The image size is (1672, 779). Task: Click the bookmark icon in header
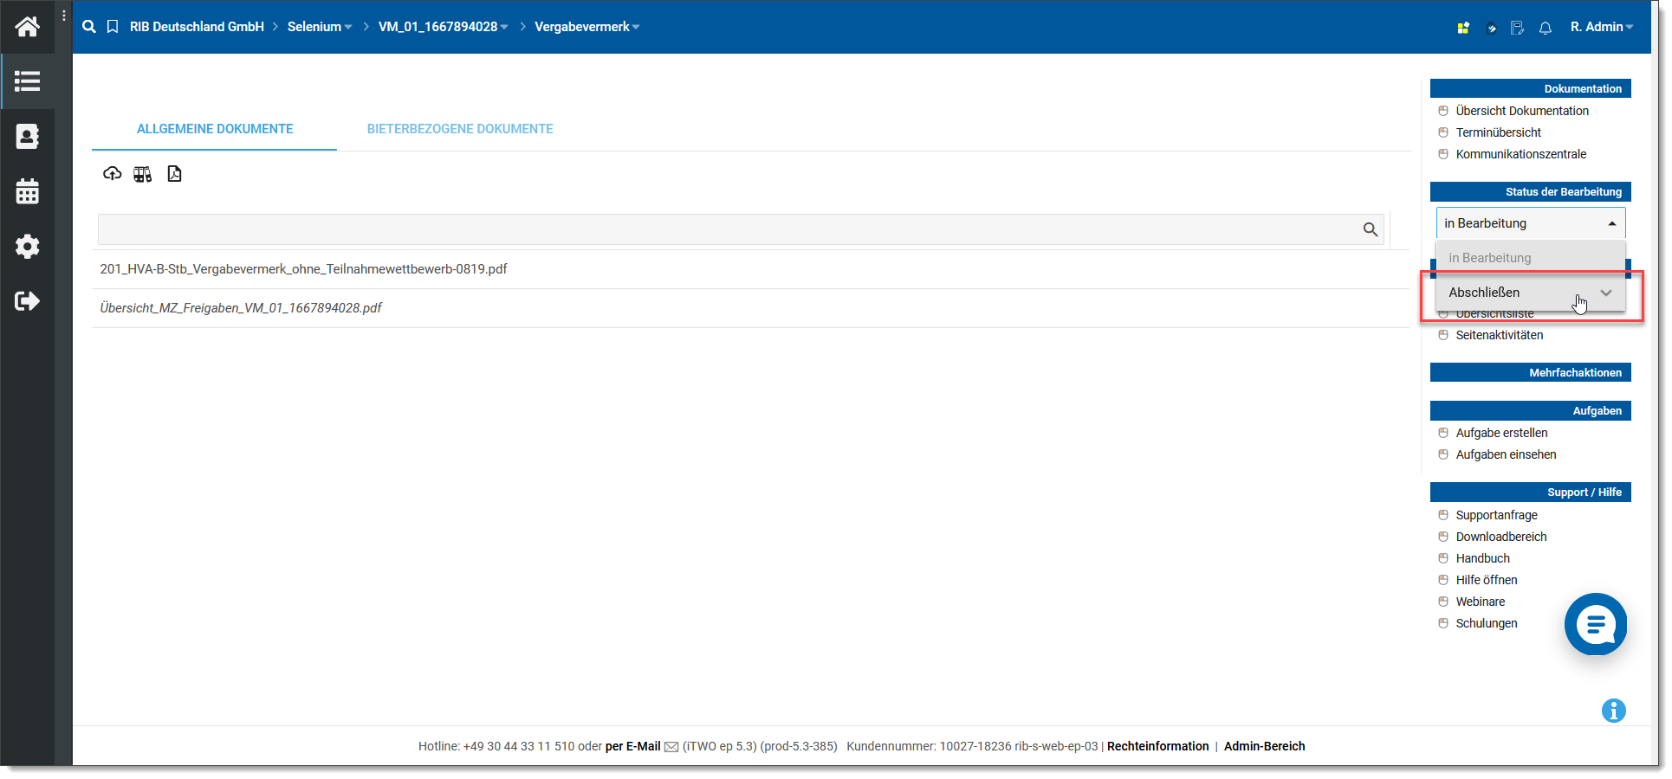click(x=113, y=27)
